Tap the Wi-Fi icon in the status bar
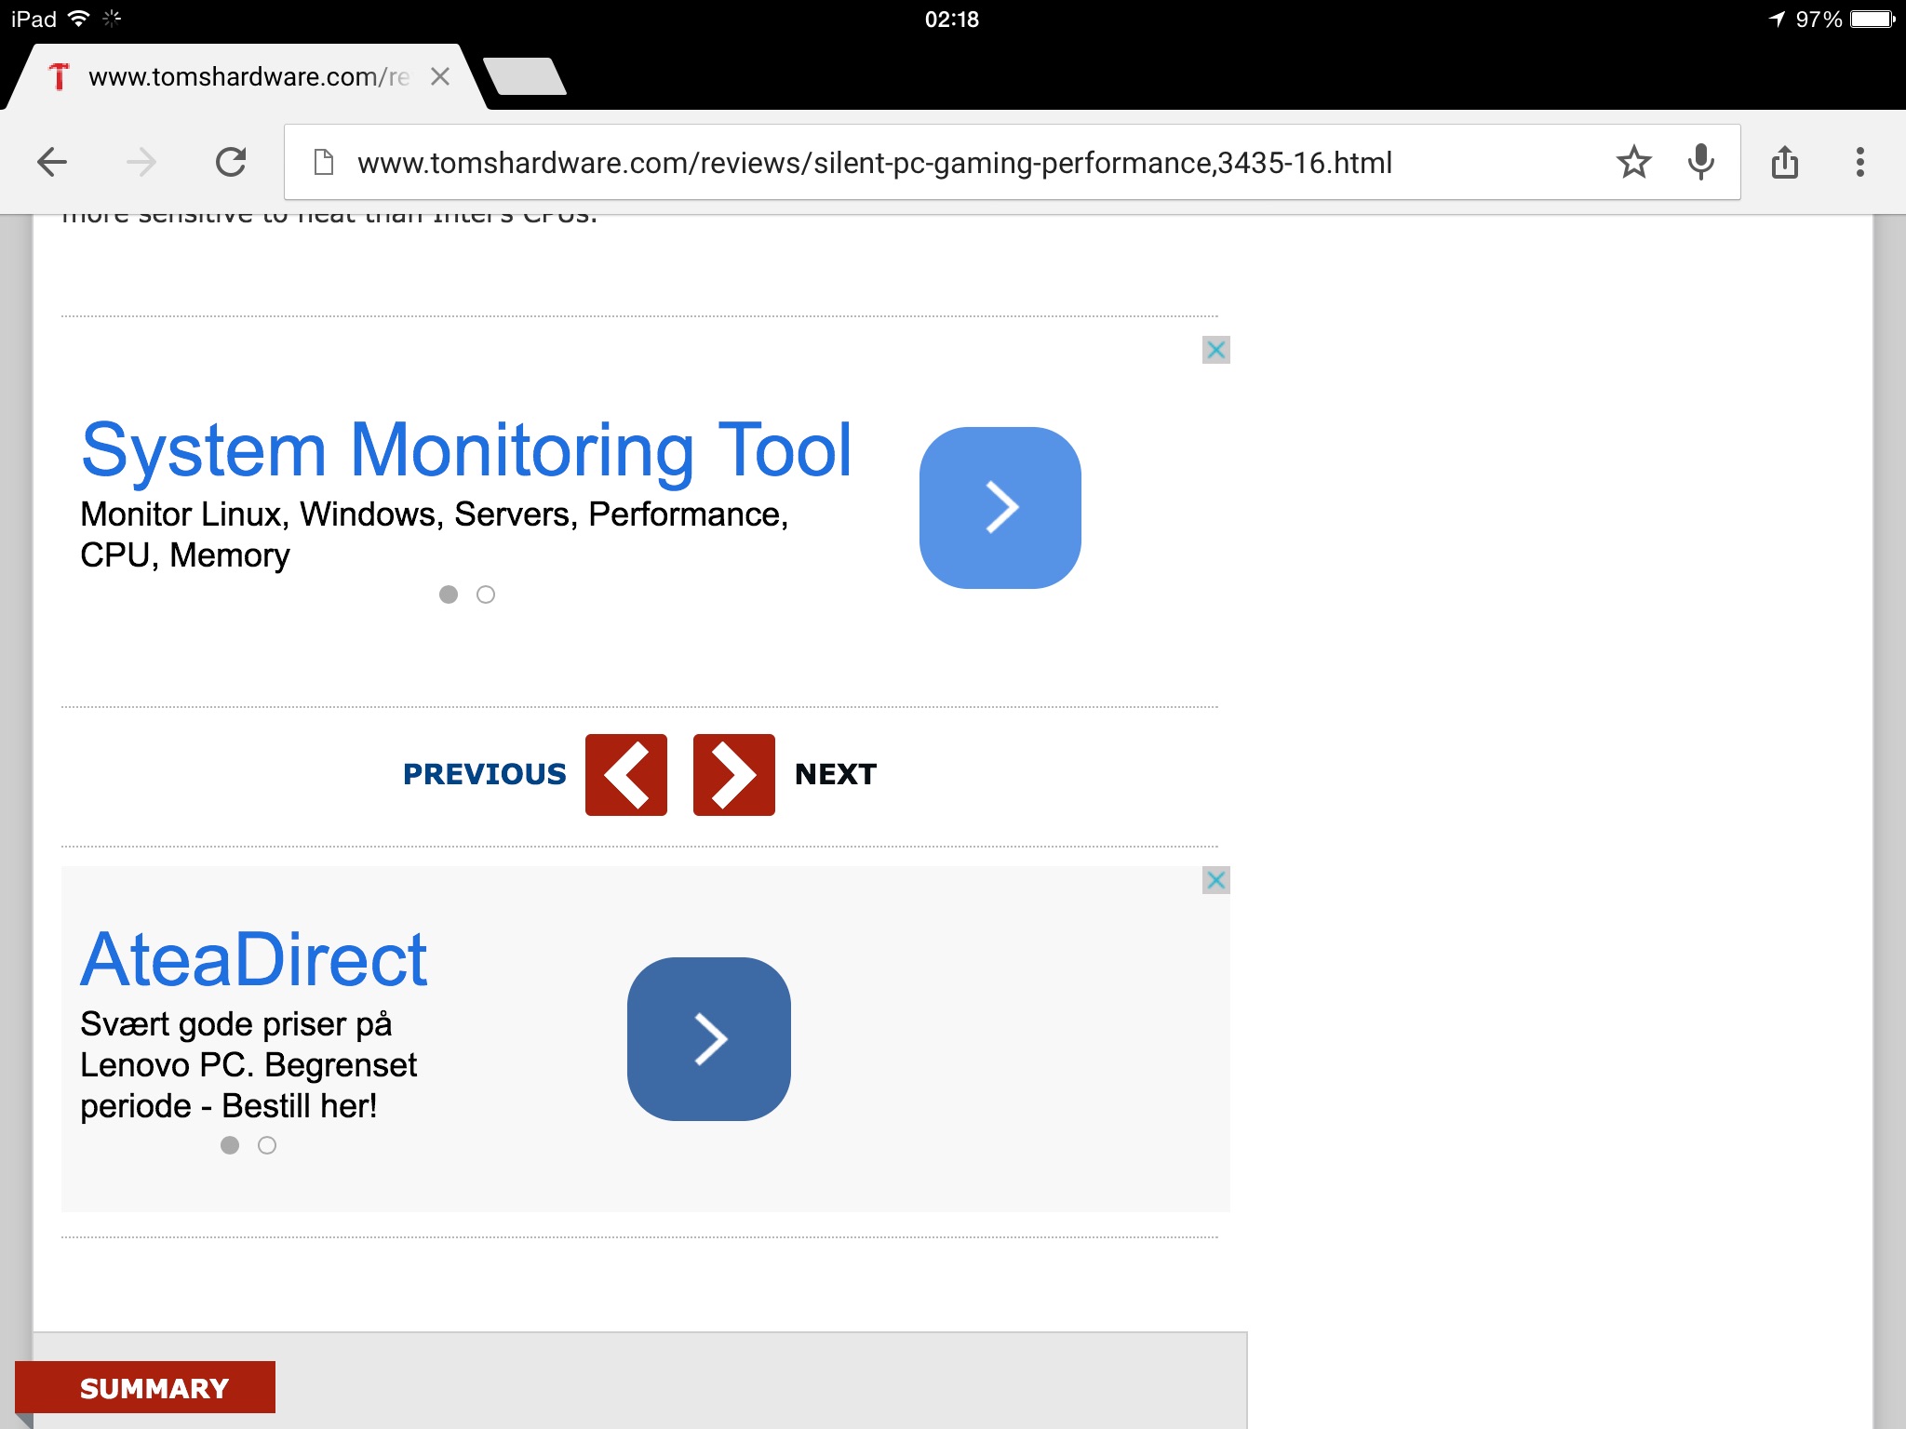Screen dimensions: 1906x1429 pos(79,19)
